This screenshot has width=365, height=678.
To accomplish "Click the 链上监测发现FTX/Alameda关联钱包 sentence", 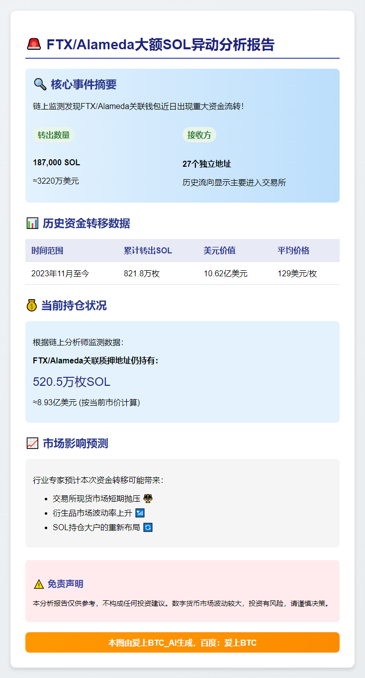I will point(138,107).
